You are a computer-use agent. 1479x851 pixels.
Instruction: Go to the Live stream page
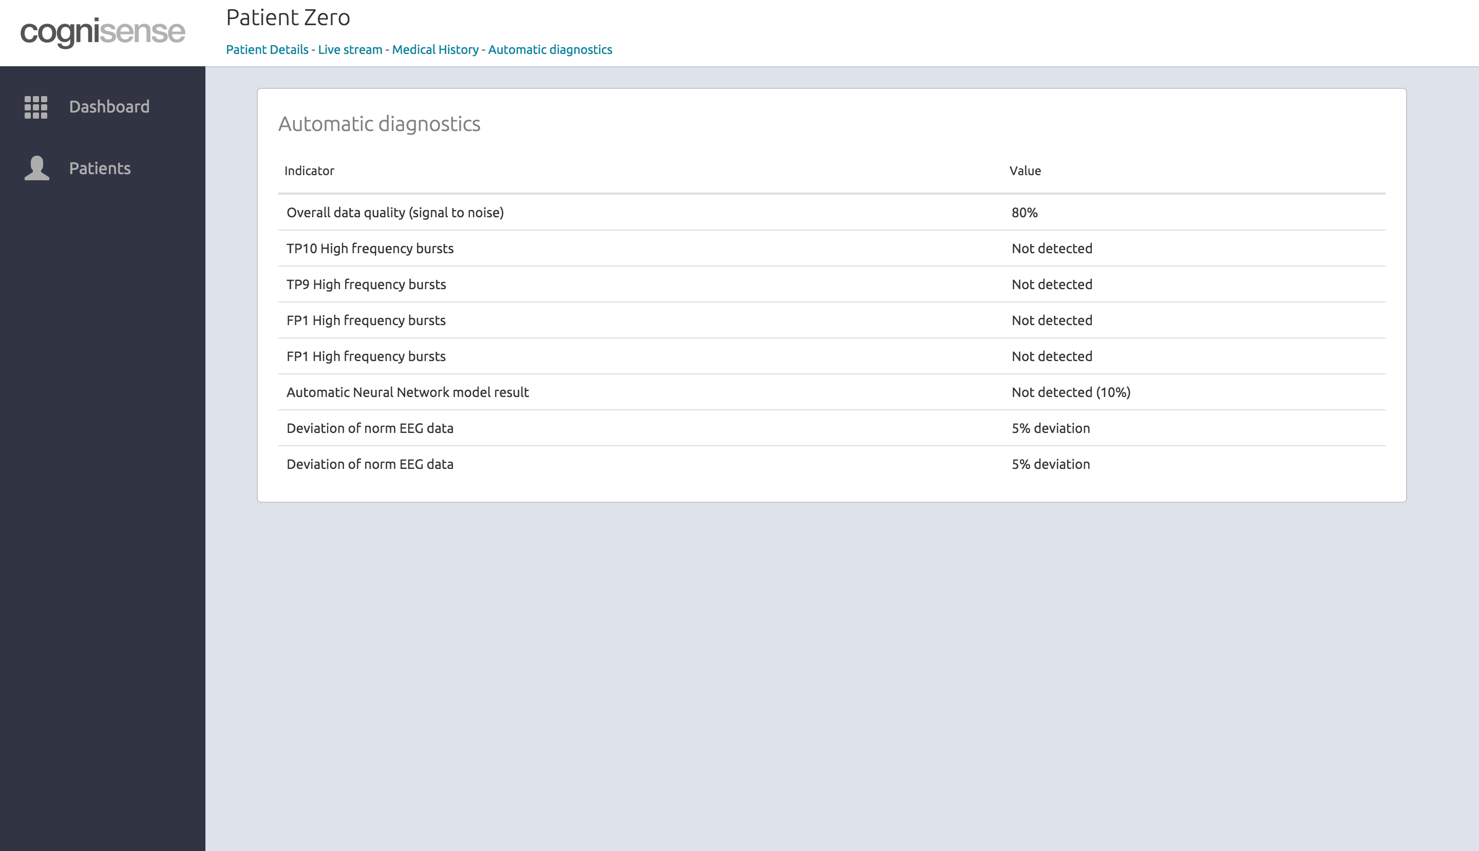[350, 50]
